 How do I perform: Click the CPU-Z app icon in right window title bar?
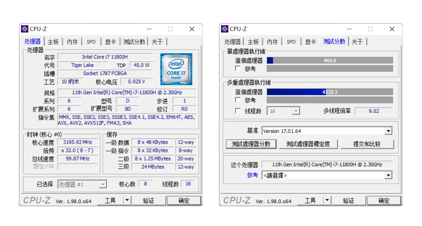click(225, 29)
